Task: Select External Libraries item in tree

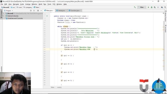Action: point(13,16)
